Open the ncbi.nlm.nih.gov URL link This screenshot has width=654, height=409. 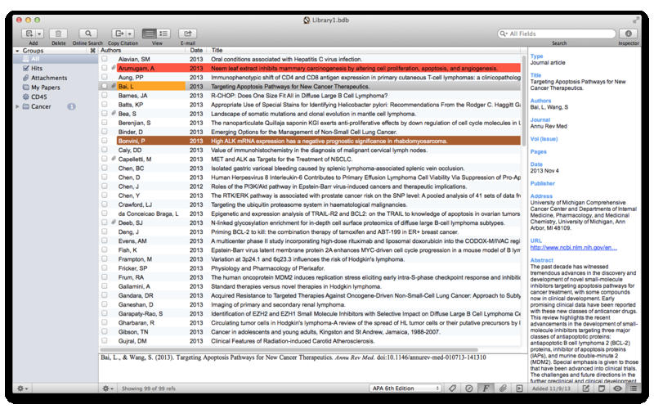(x=573, y=246)
